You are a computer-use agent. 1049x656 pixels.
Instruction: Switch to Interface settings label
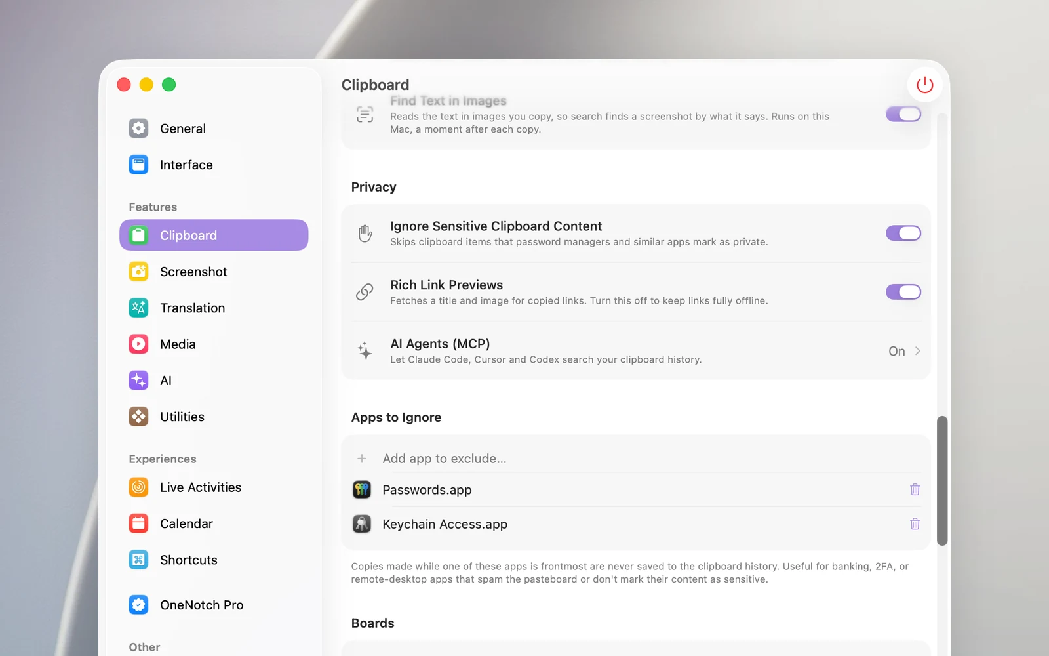(186, 165)
